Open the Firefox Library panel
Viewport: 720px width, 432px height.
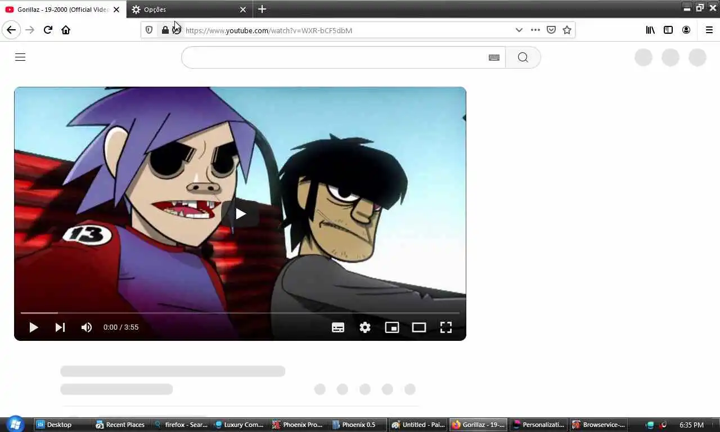[650, 30]
